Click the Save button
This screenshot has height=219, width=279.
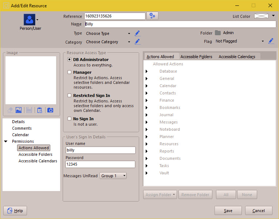(x=228, y=211)
